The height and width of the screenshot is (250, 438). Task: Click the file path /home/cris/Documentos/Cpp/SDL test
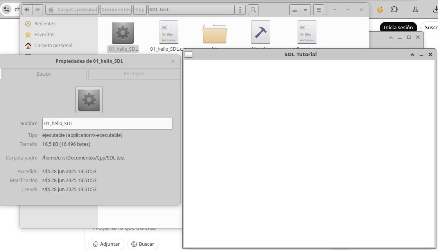coord(84,158)
